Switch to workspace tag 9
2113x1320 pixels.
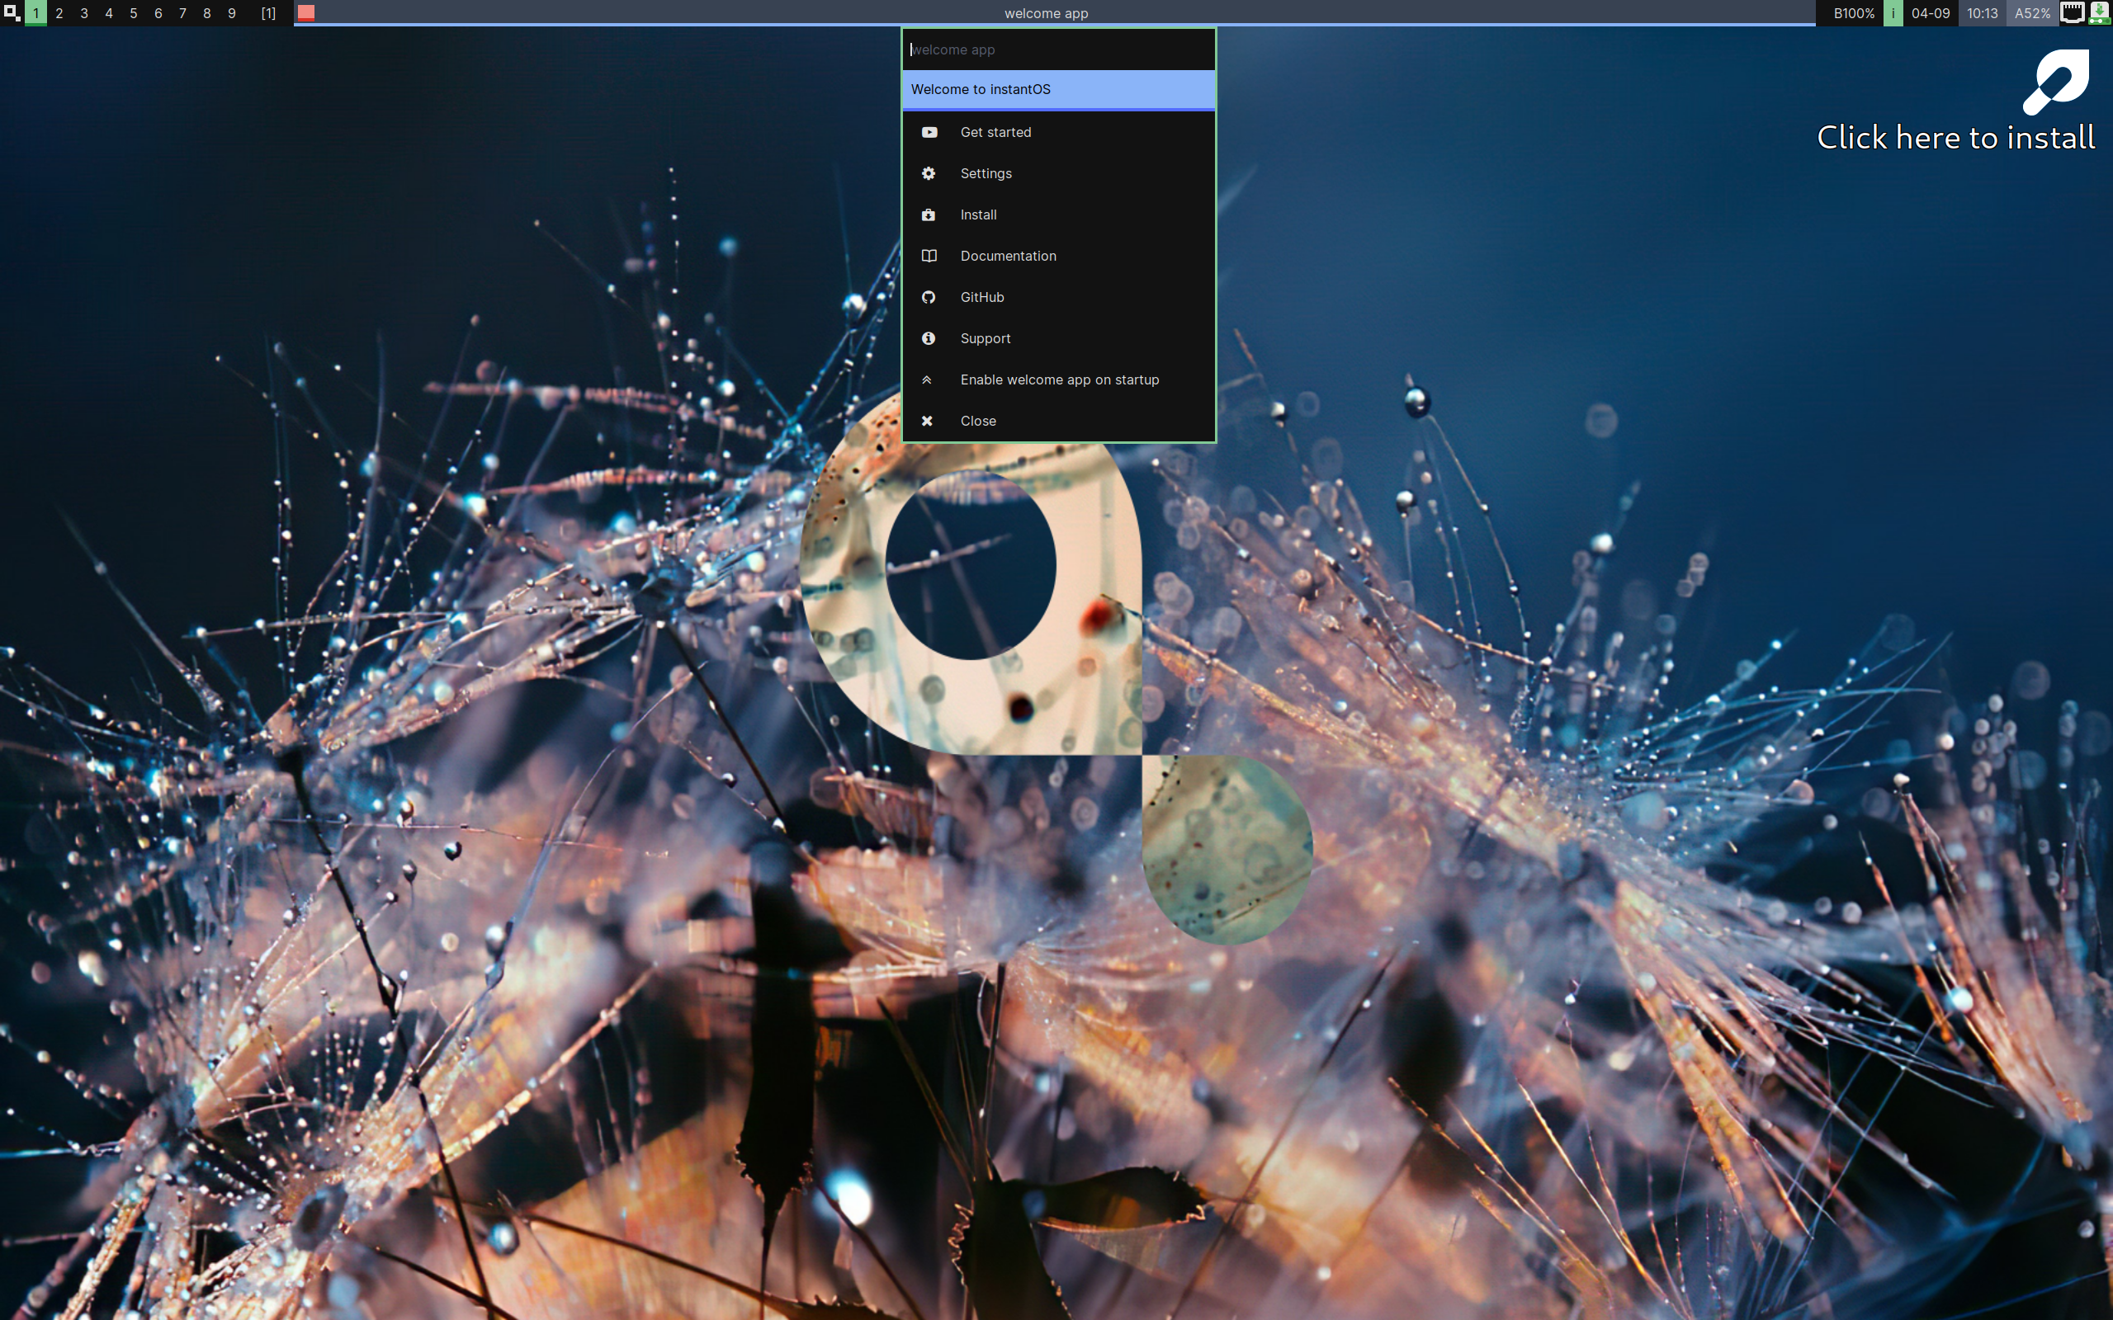pos(231,12)
